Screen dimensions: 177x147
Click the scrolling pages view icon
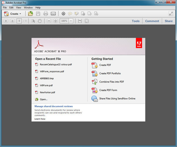pyautogui.click(x=80, y=21)
